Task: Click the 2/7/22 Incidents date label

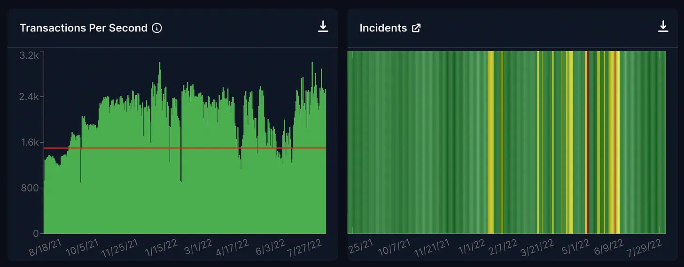Action: (503, 246)
